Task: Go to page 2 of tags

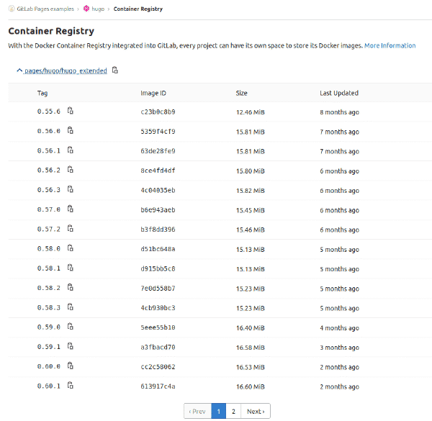Action: click(233, 411)
